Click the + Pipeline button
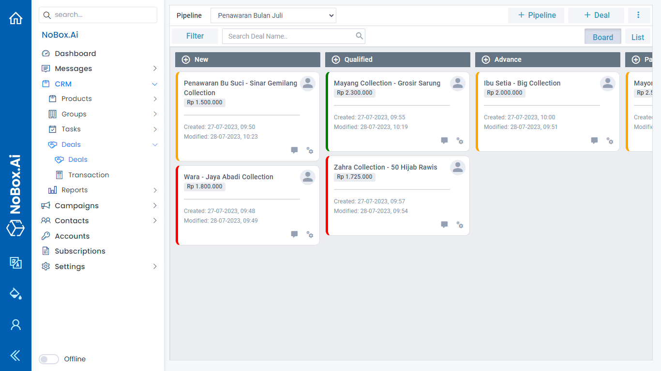 [536, 15]
